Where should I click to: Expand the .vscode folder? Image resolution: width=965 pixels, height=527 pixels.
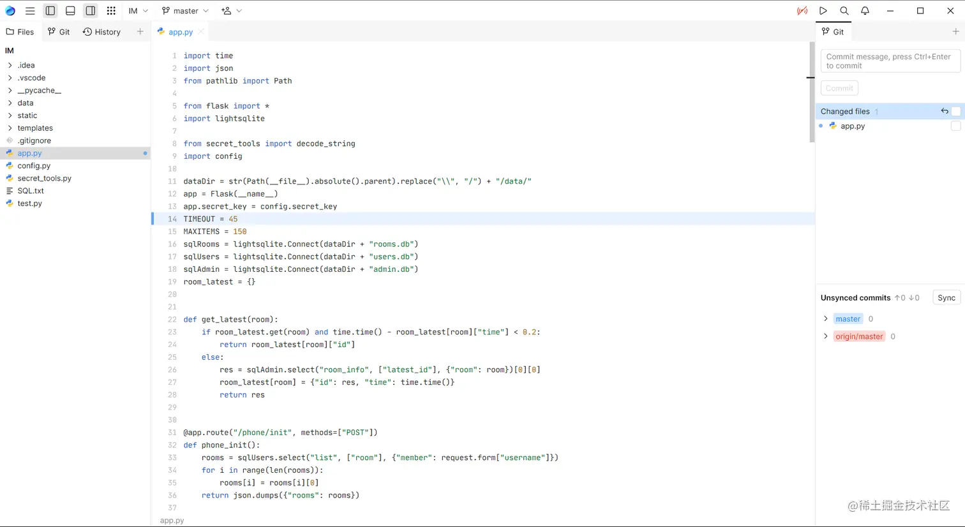click(x=10, y=78)
